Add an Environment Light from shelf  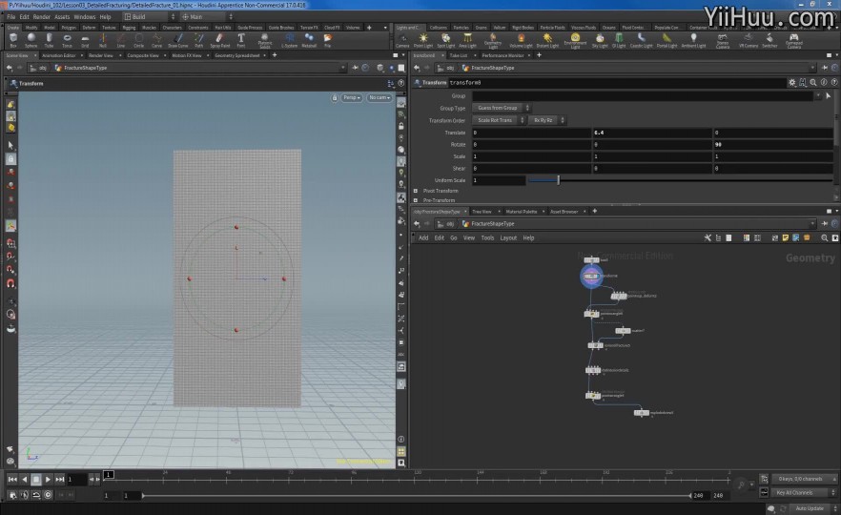(x=575, y=41)
